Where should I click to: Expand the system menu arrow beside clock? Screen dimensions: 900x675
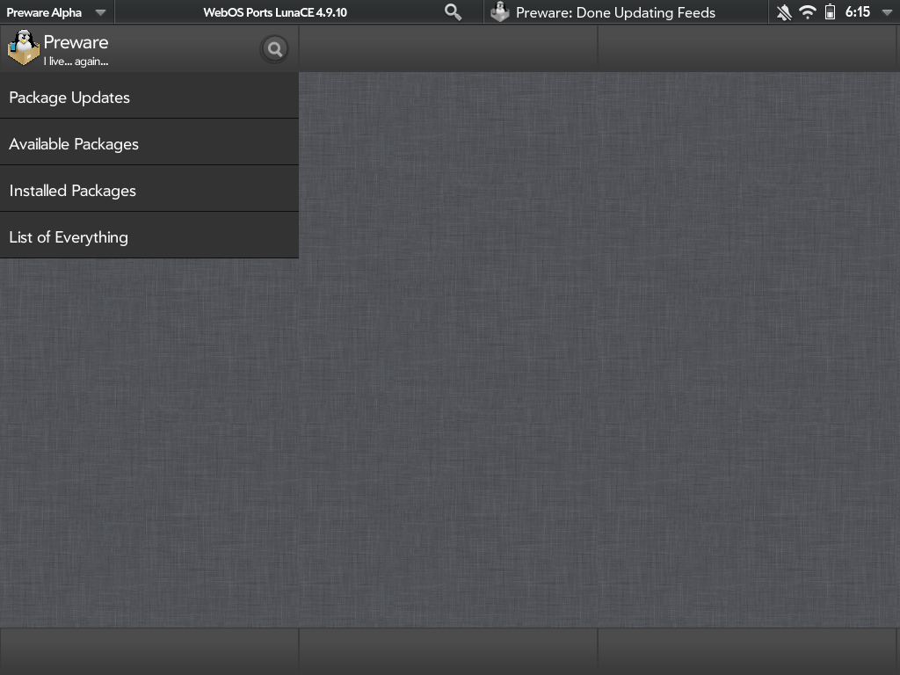886,12
